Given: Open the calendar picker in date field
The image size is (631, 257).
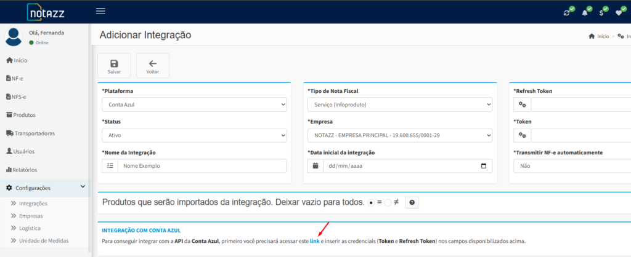Looking at the screenshot, I should (x=483, y=166).
